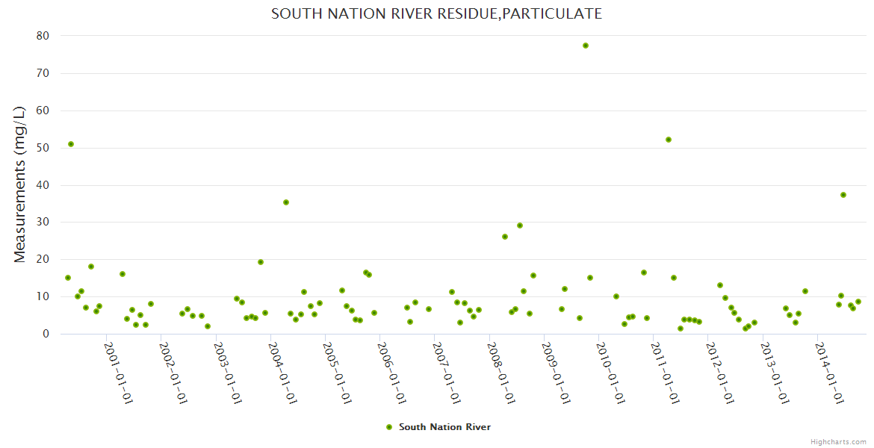
Task: Click the 2014-01-01 x-axis label
Action: pos(828,373)
